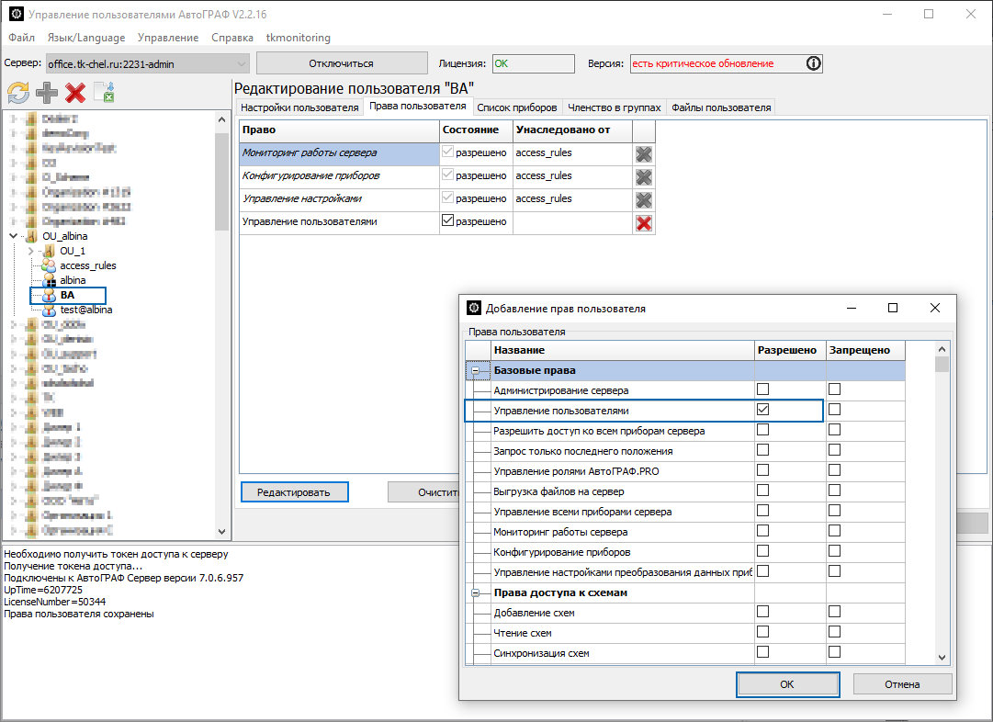Viewport: 993px width, 722px height.
Task: Select the access_rules group icon in tree
Action: click(49, 265)
